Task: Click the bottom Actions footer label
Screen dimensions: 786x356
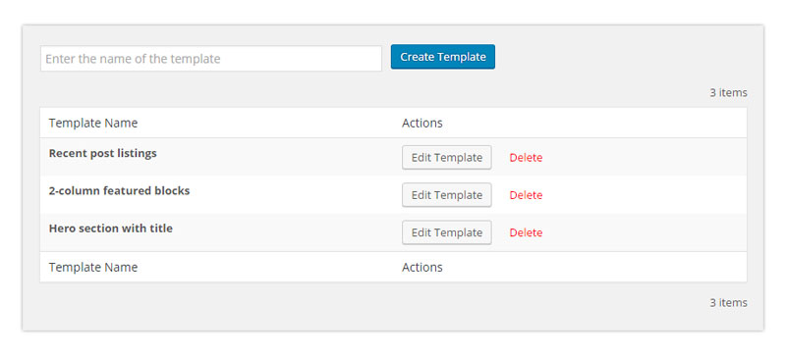Action: coord(422,268)
